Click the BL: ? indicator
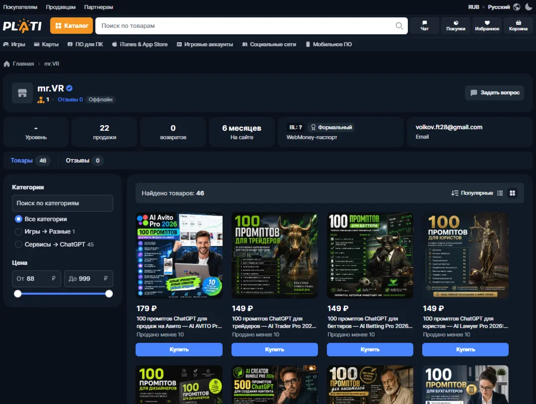The image size is (536, 404). (296, 127)
